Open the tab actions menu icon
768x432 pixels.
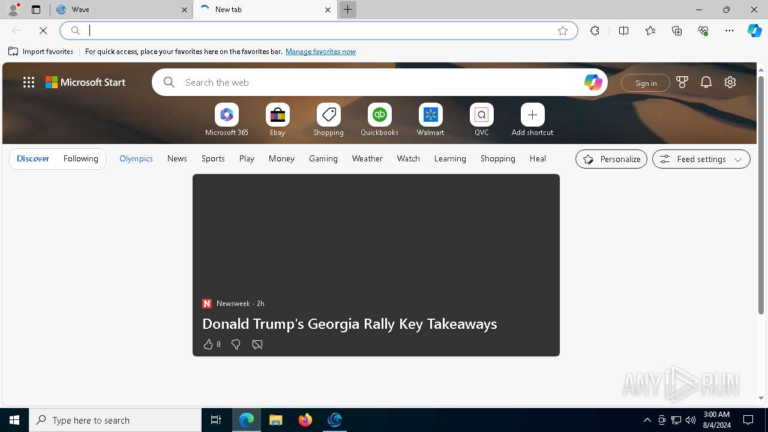point(36,10)
